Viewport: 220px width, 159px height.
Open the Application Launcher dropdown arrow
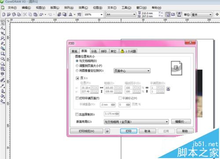click(75, 14)
